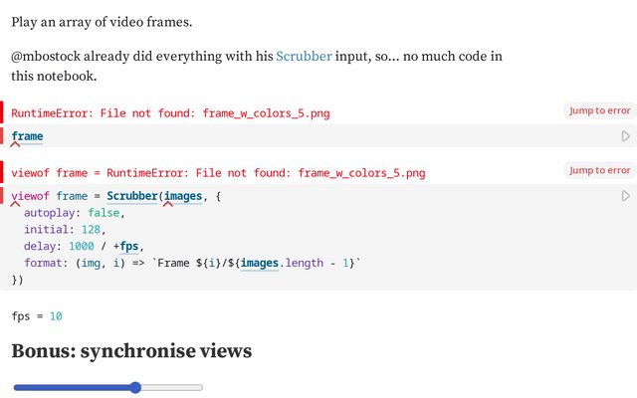
Task: Run the Scrubber cell using play icon
Action: tap(626, 197)
